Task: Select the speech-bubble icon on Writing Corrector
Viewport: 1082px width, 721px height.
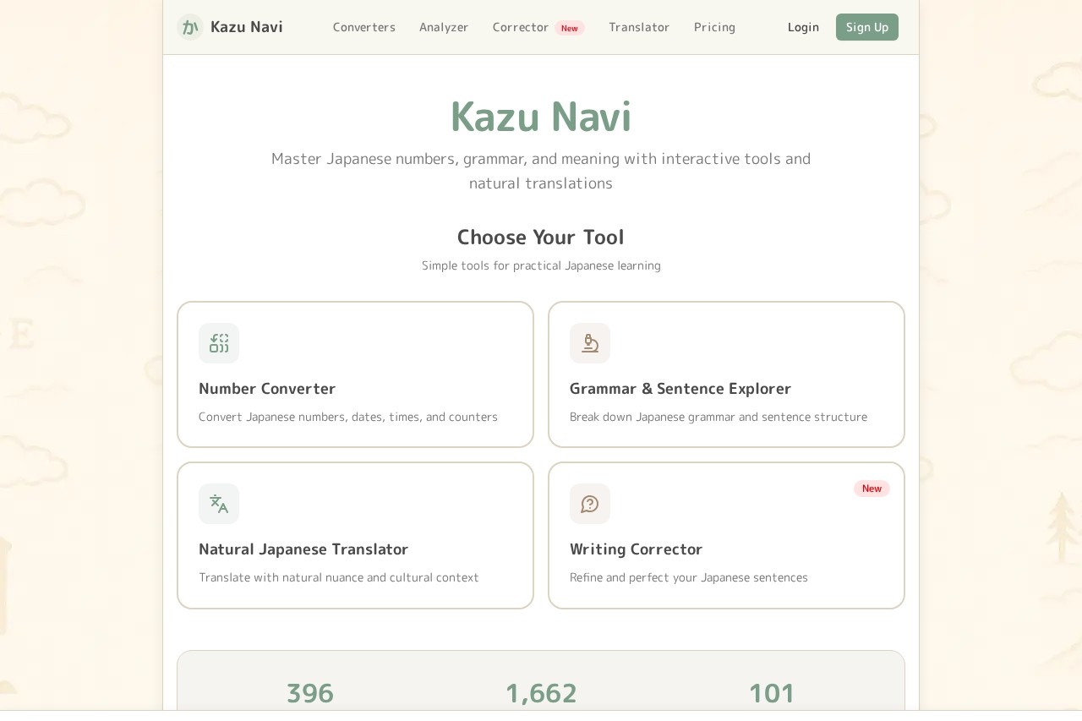Action: [x=590, y=504]
